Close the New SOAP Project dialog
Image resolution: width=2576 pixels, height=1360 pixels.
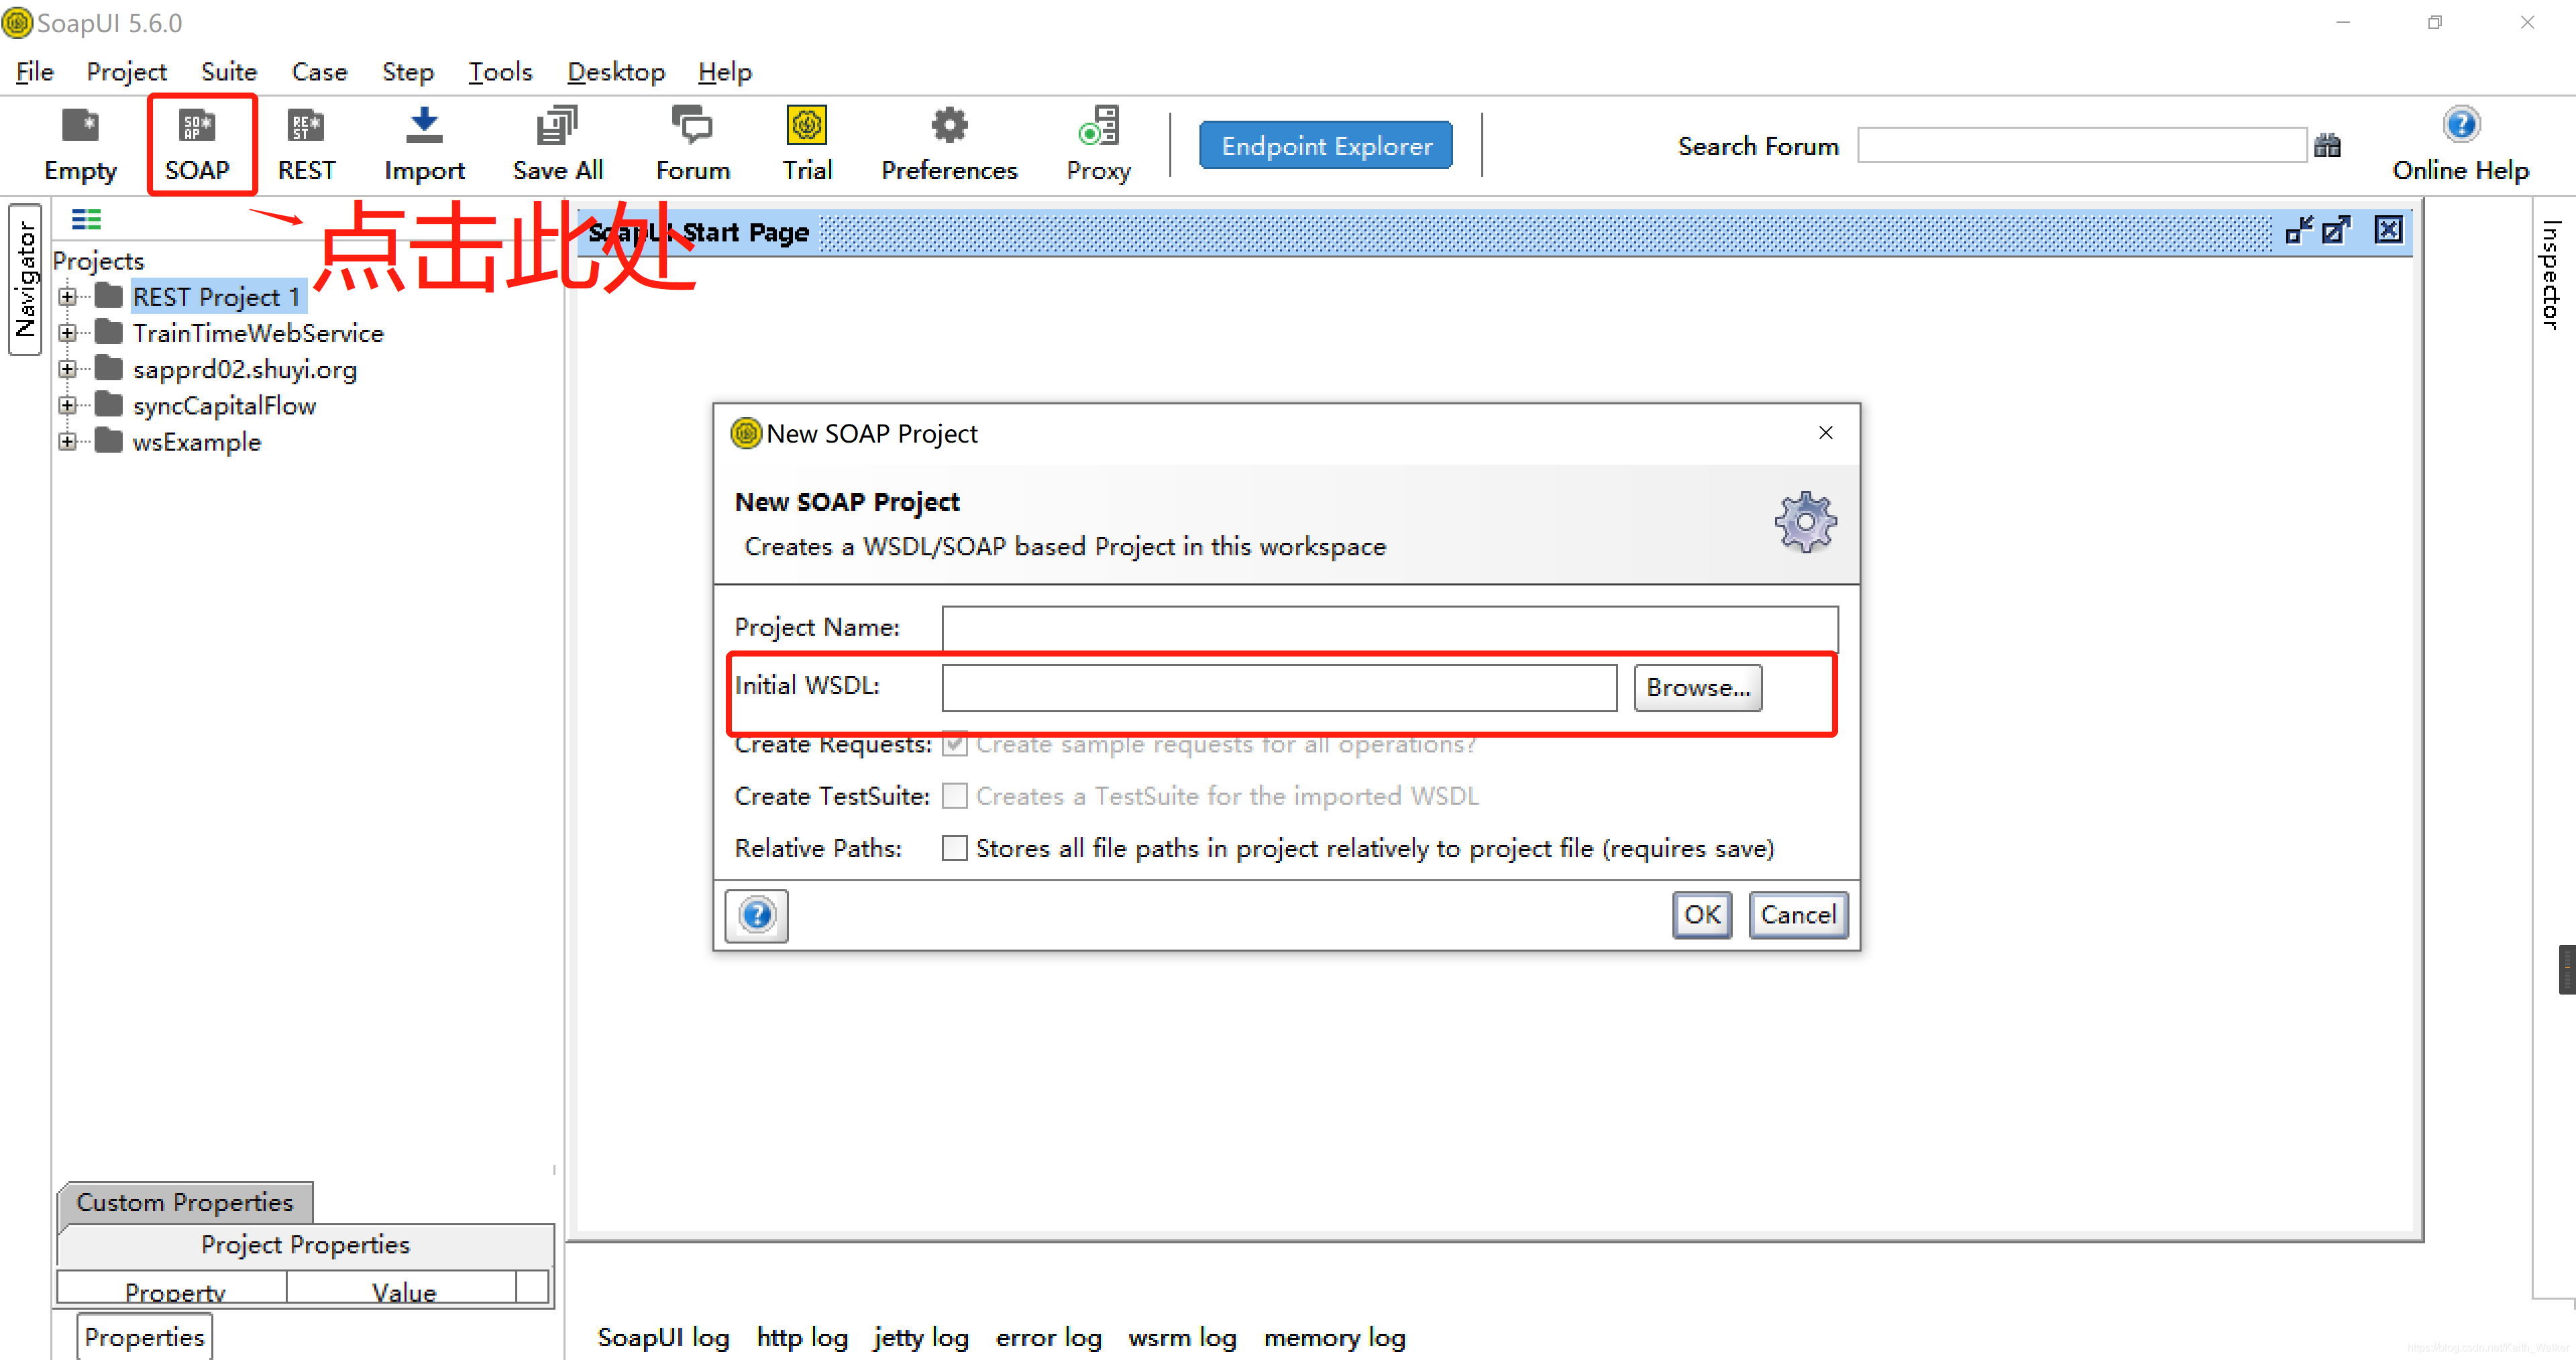point(1825,433)
